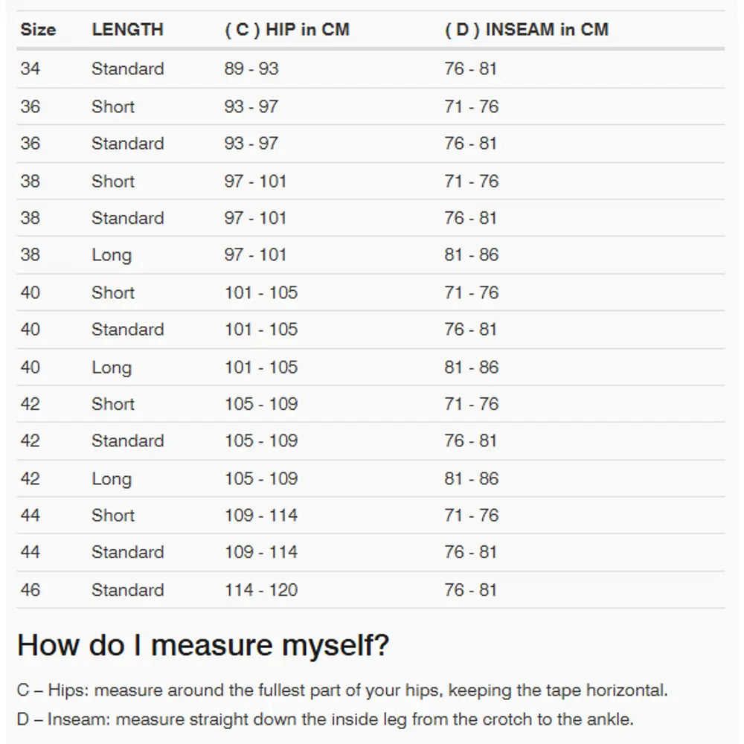Select Long length in size 38 row
744x744 pixels.
(112, 255)
